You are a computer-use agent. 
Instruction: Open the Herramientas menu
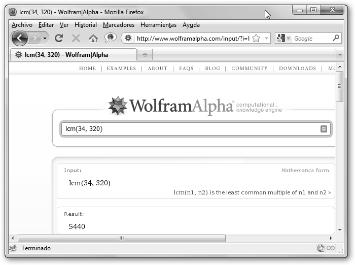tap(158, 25)
